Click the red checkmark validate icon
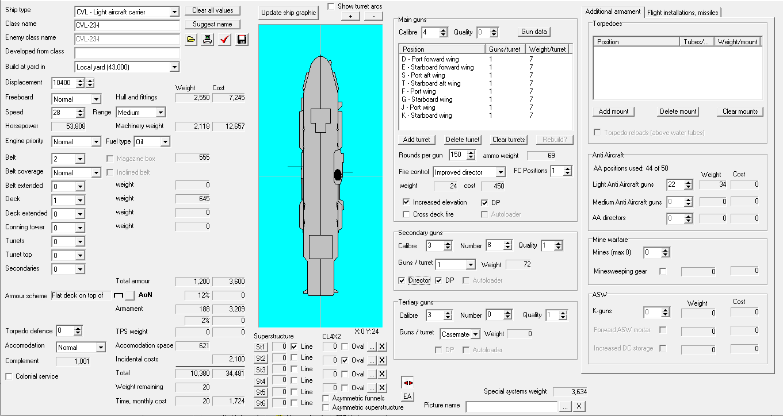Viewport: 783px width, 416px height. point(225,40)
